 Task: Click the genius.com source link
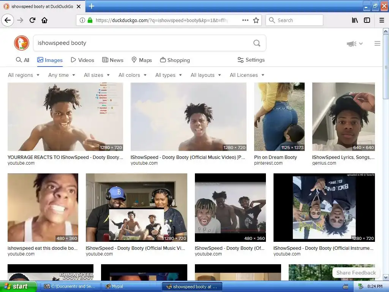click(x=324, y=163)
